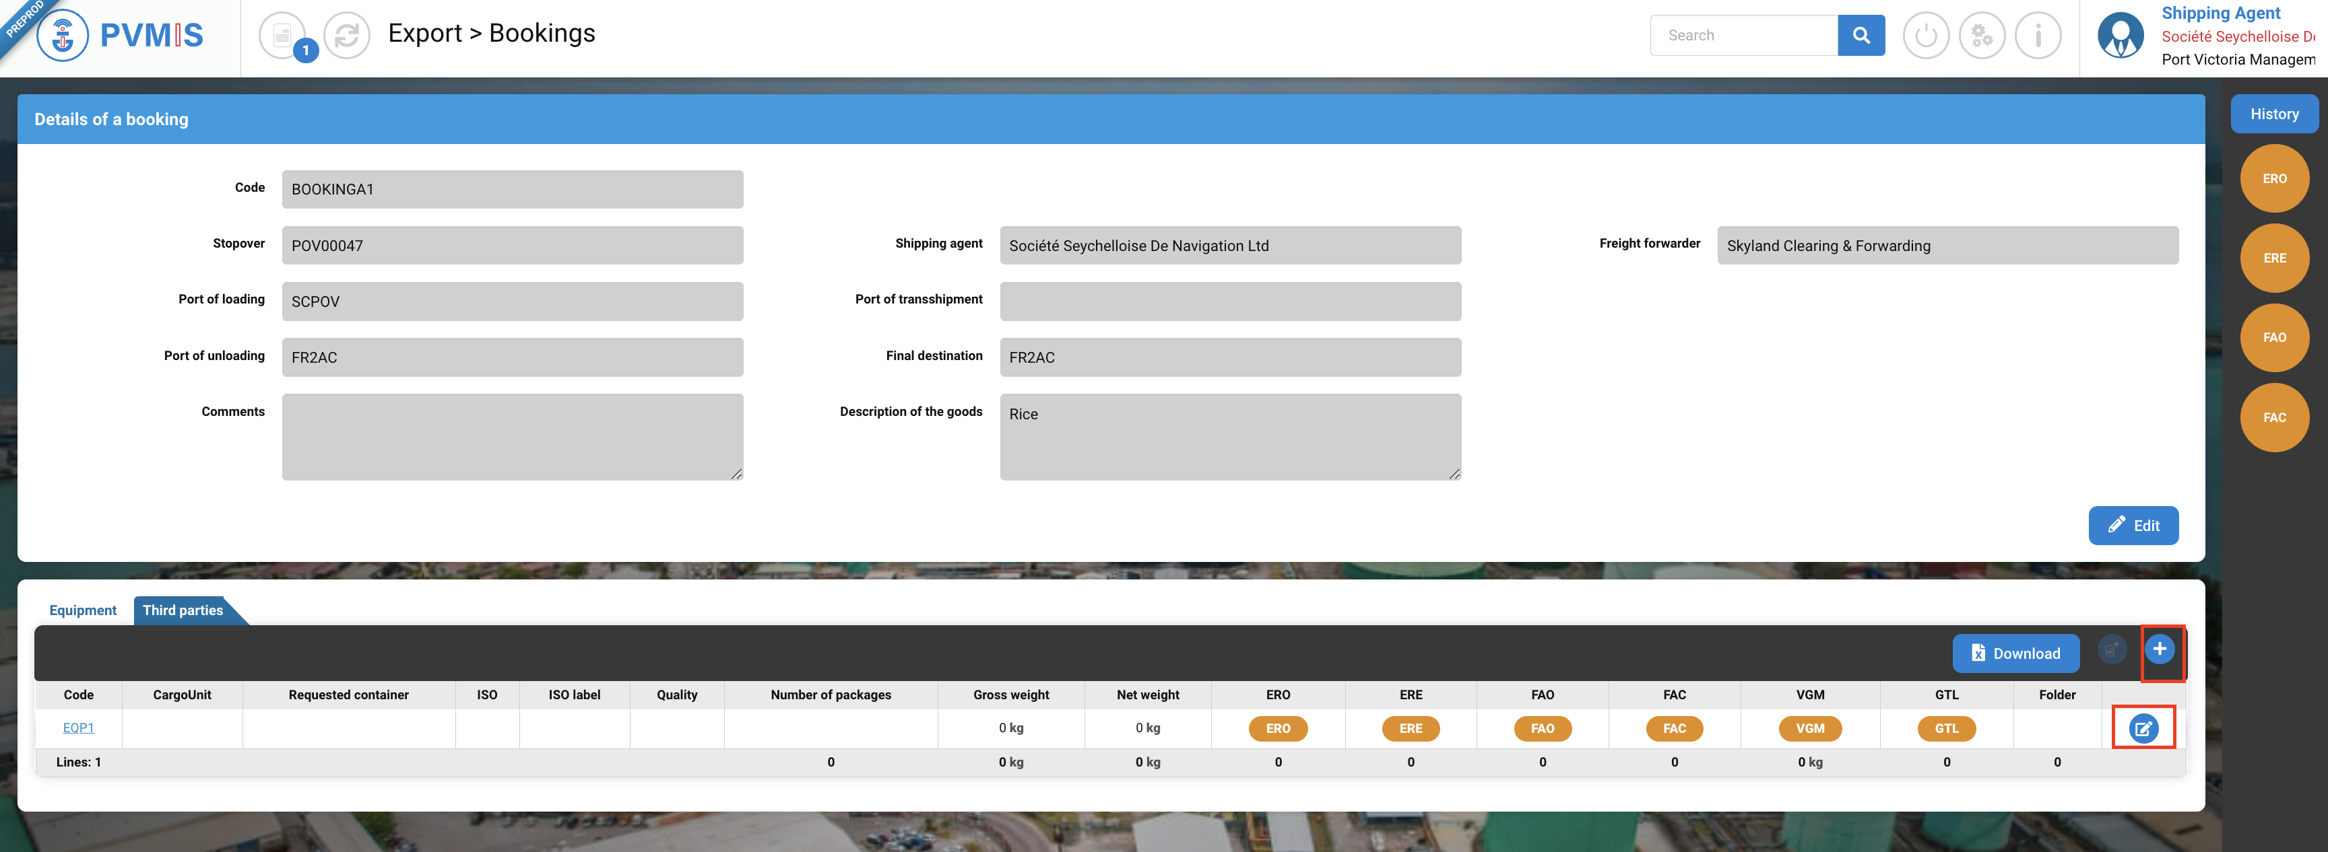Click the information icon
This screenshot has width=2328, height=852.
[2038, 36]
